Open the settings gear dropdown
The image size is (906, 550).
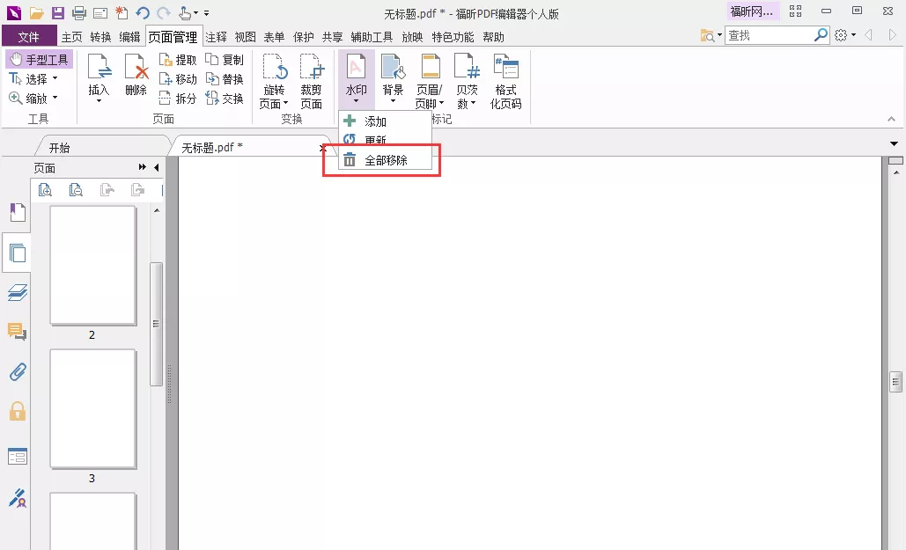[x=844, y=35]
